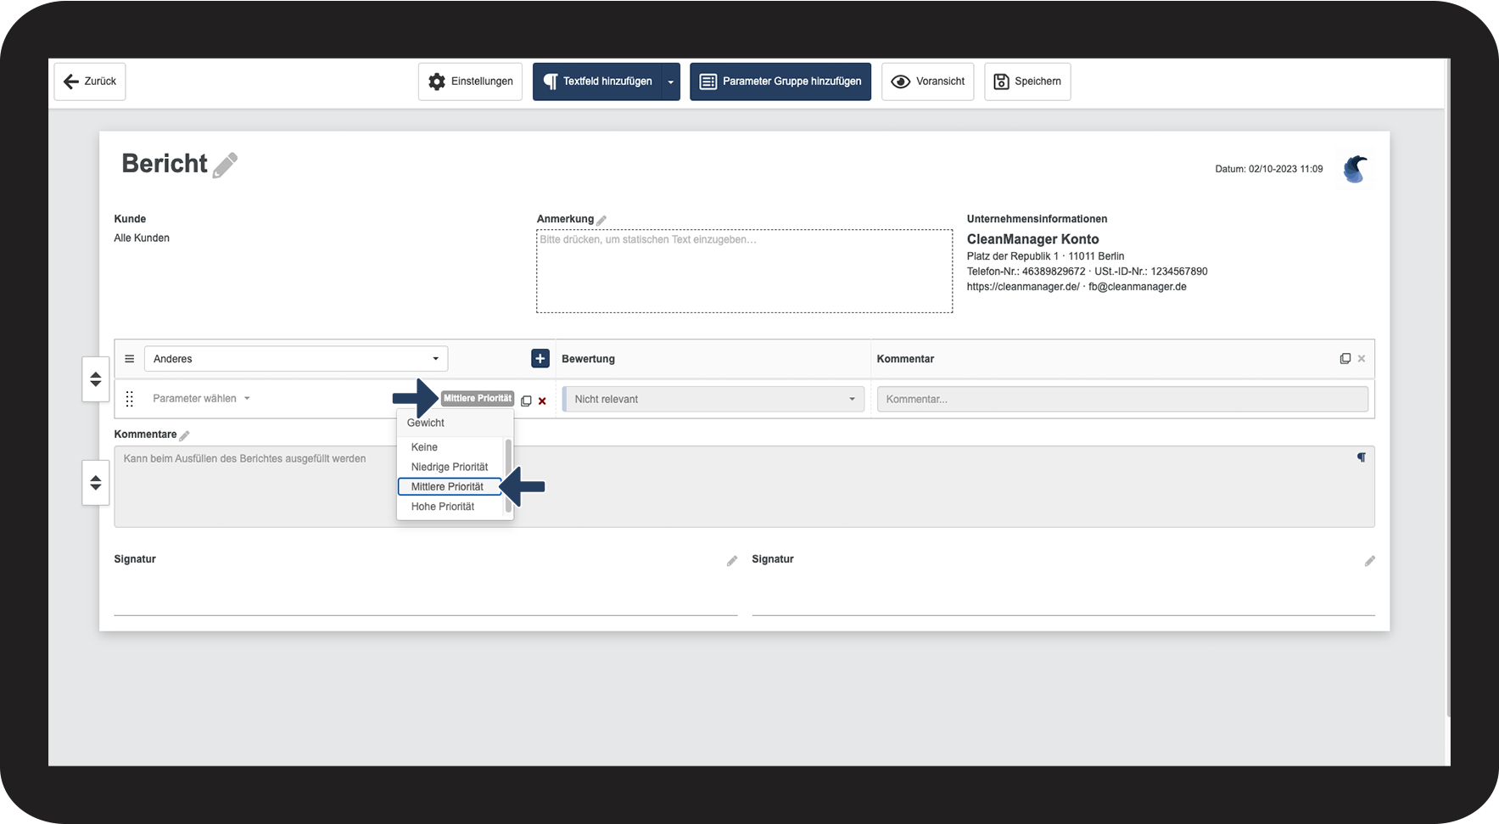Viewport: 1499px width, 824px height.
Task: Click the pencil icon next to Kommentare
Action: [x=184, y=435]
